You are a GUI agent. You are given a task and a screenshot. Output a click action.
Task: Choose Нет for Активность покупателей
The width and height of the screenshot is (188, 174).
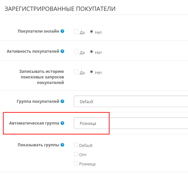pyautogui.click(x=91, y=52)
